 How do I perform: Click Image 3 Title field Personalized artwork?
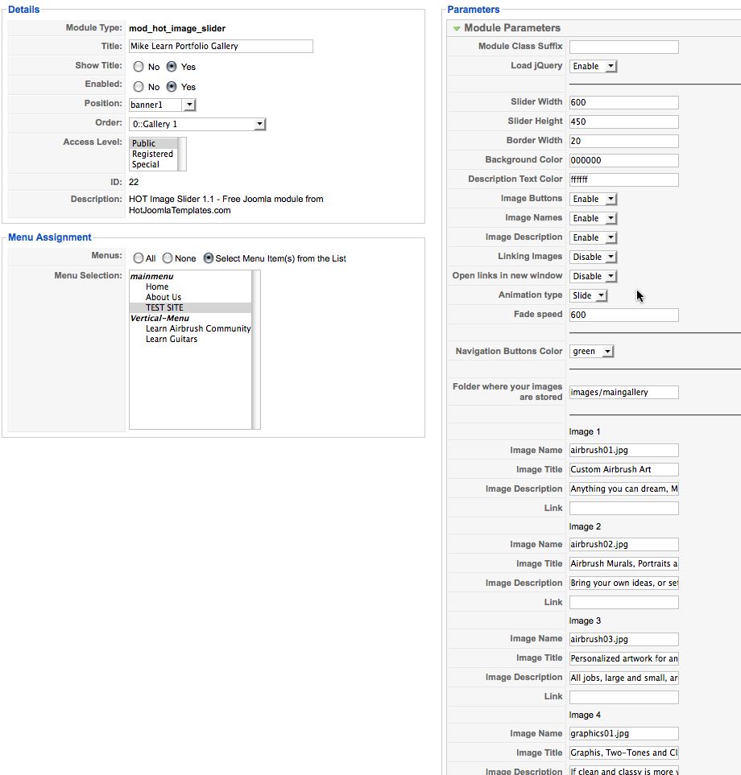[623, 658]
